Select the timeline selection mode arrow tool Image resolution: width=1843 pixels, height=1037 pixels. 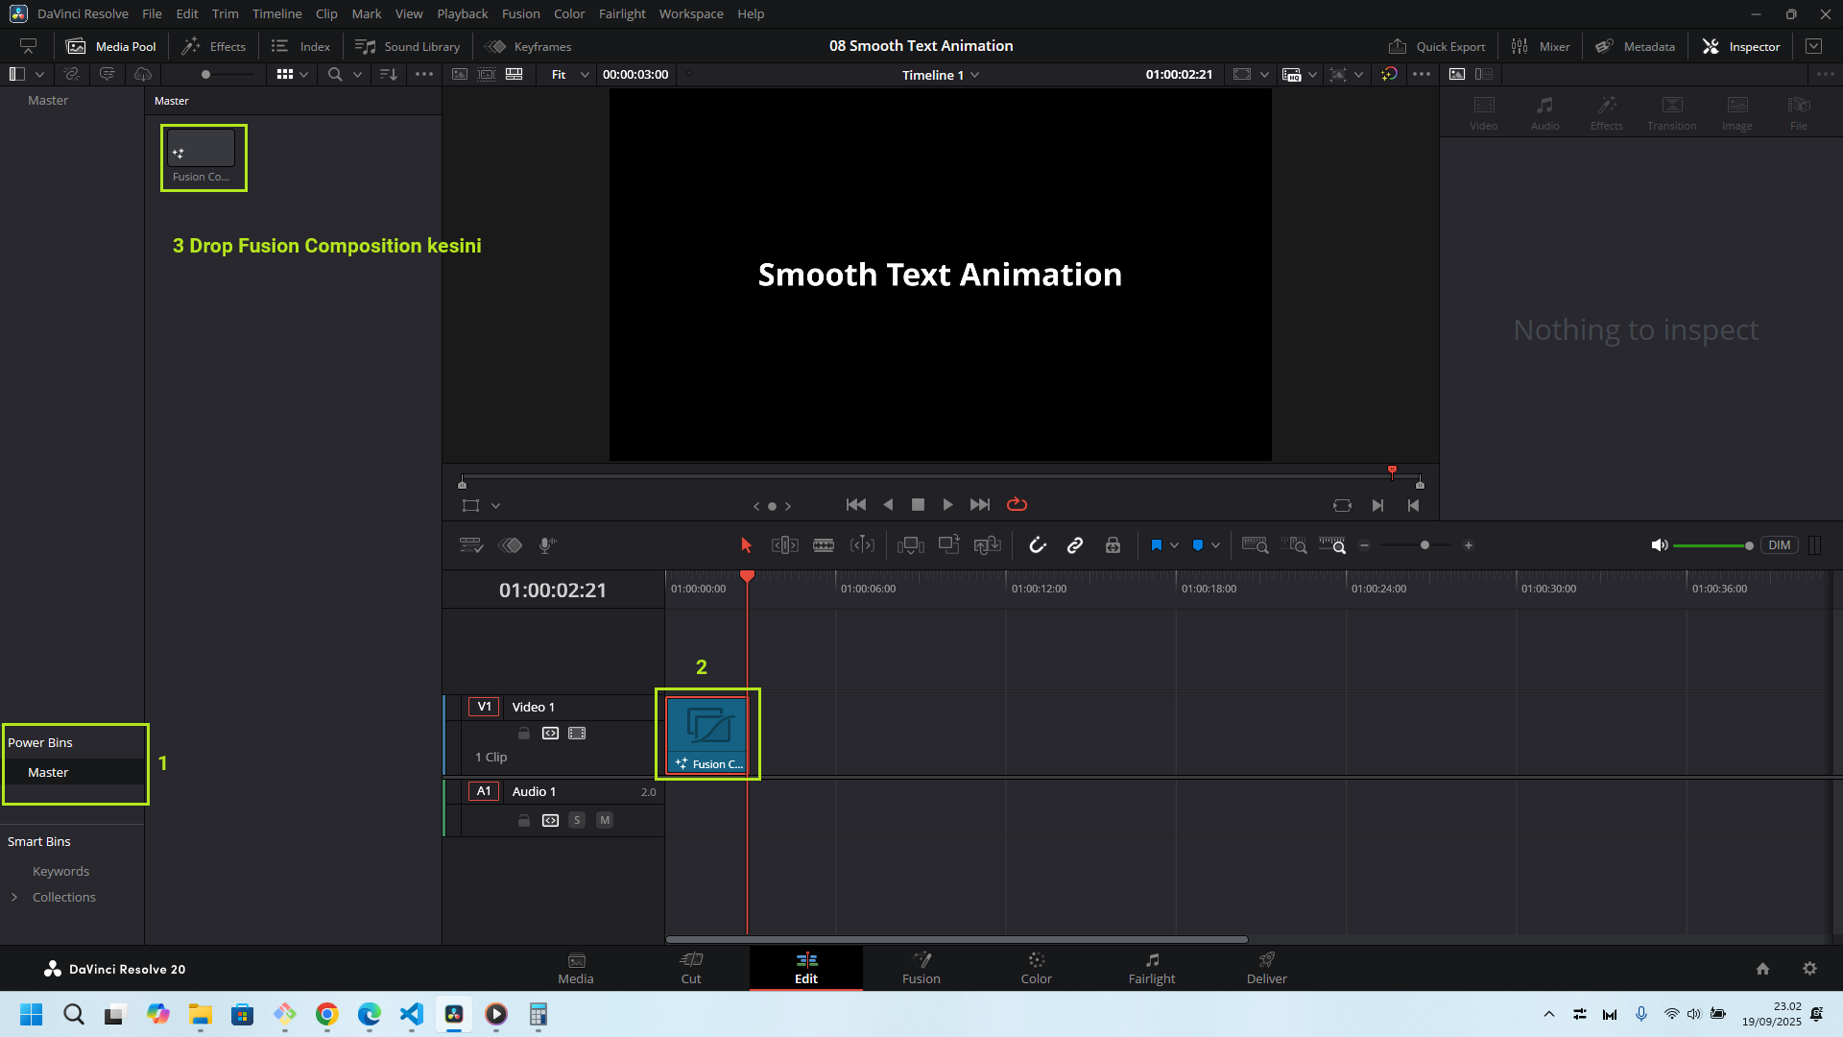pos(746,545)
